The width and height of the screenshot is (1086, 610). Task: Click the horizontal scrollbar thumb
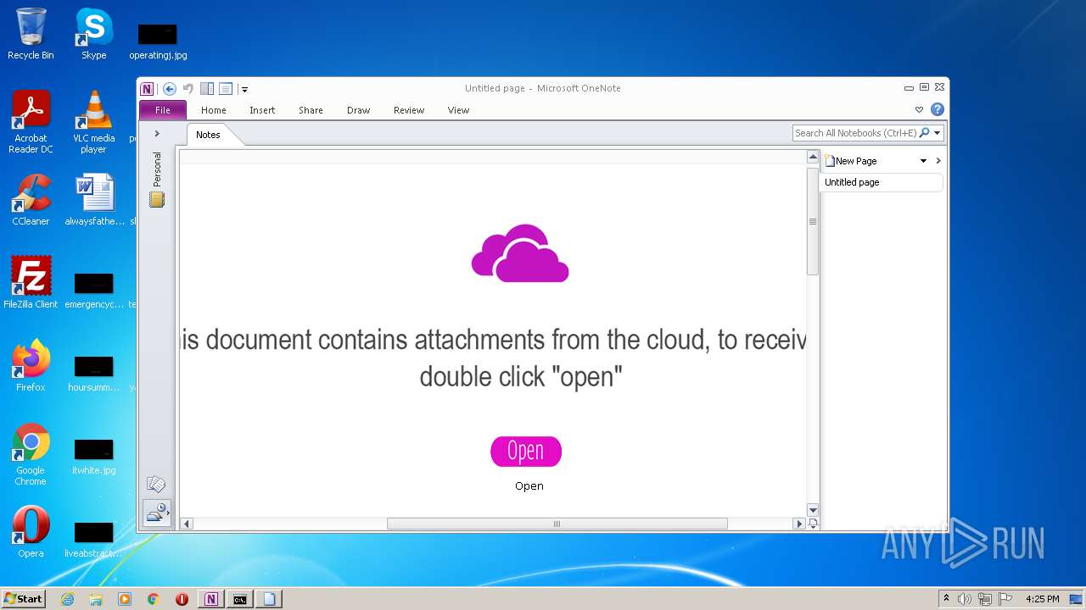point(557,524)
